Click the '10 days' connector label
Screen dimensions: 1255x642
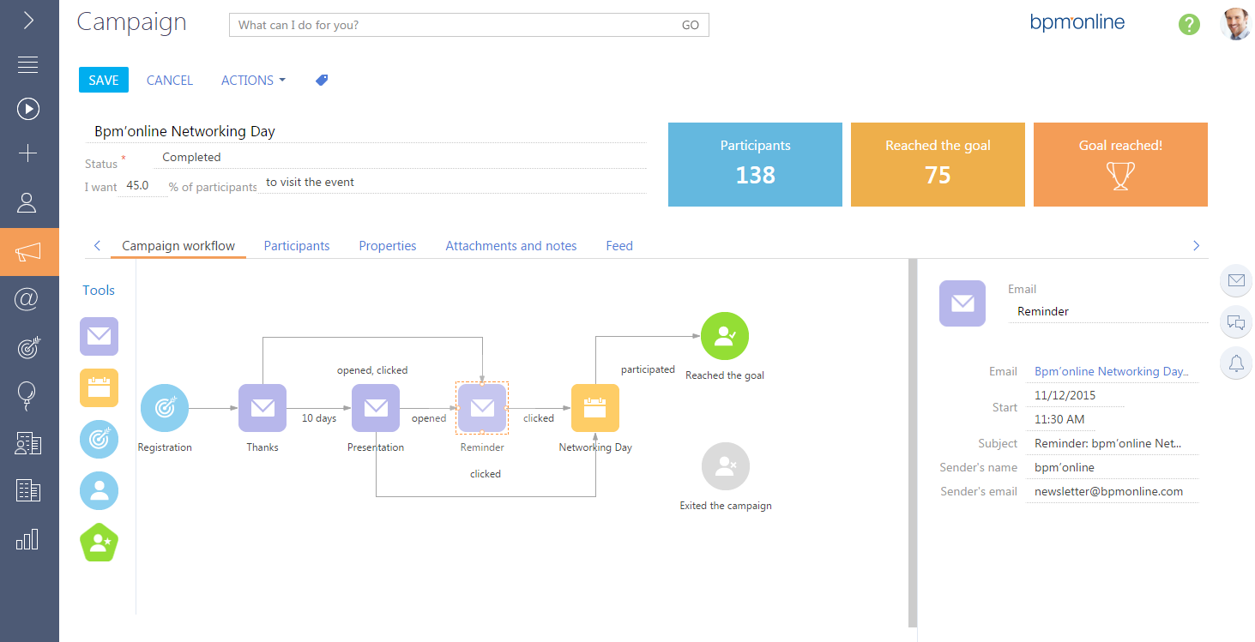pyautogui.click(x=319, y=418)
